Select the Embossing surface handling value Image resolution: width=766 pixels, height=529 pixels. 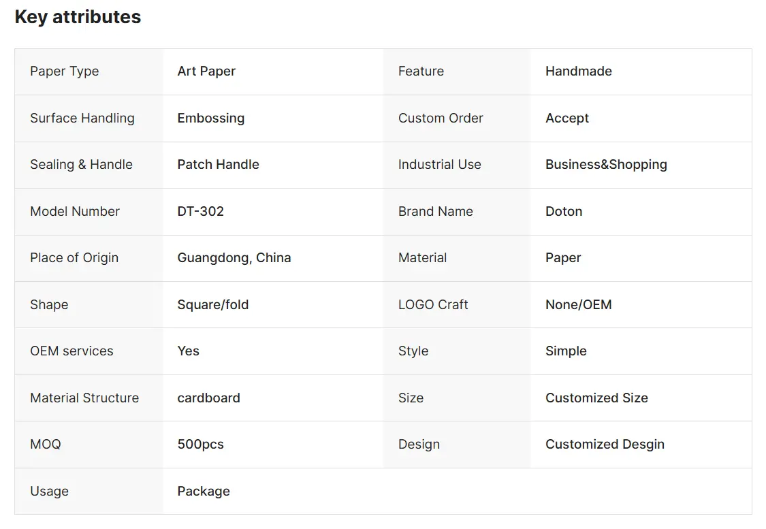211,118
